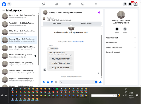The width and height of the screenshot is (141, 104).
Task: Open Windows taskbar search icon
Action: (x=6, y=96)
